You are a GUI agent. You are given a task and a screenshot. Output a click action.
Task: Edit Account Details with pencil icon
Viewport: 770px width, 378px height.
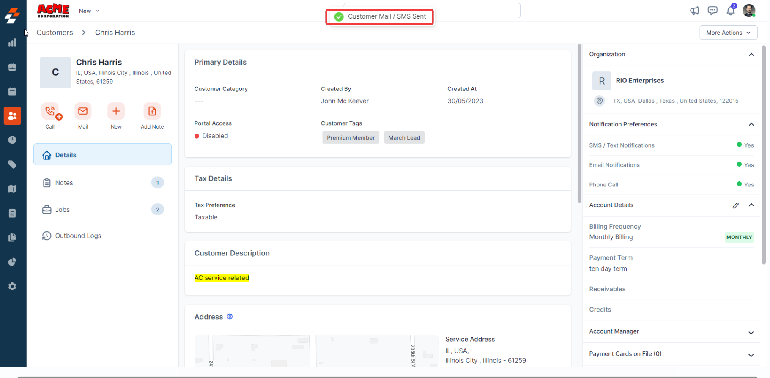pos(736,205)
